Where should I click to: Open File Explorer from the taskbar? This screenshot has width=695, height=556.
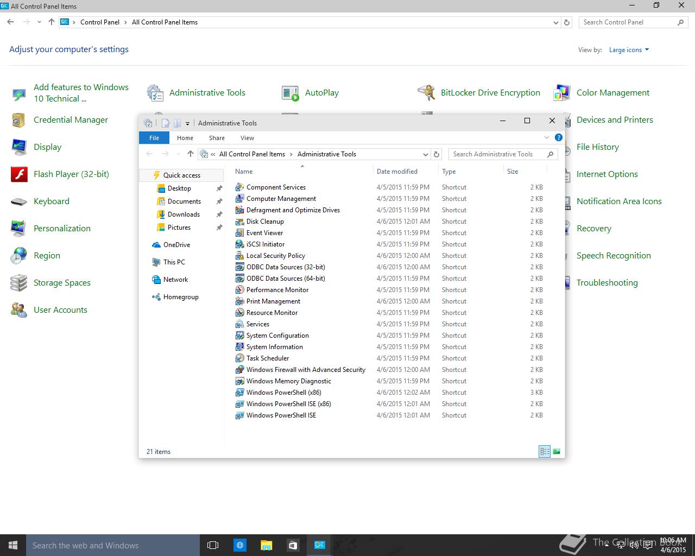click(266, 545)
